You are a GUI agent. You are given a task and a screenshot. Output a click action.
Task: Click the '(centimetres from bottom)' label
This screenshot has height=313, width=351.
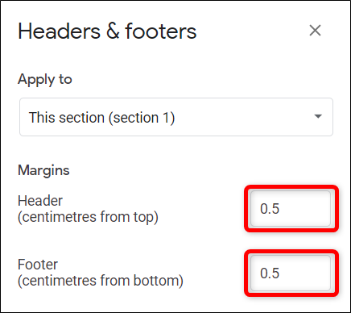tap(101, 281)
